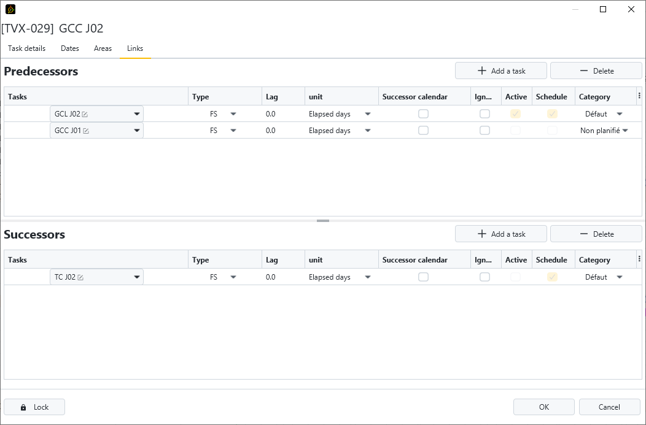Toggle Successor calendar checkbox for GCL J02
The height and width of the screenshot is (425, 646).
[423, 114]
